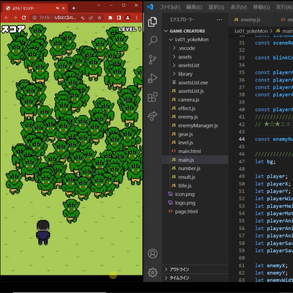Open the Manage gear icon
The height and width of the screenshot is (293, 293).
pos(152,272)
